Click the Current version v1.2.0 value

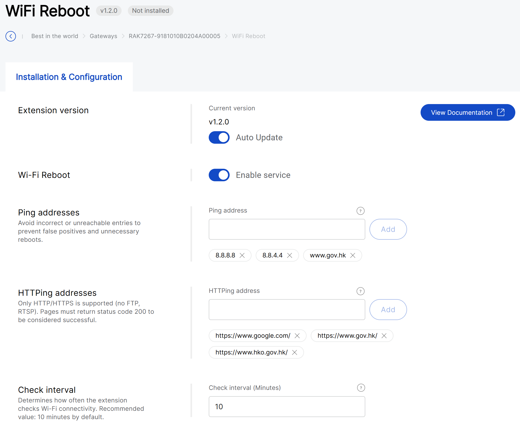pyautogui.click(x=219, y=122)
